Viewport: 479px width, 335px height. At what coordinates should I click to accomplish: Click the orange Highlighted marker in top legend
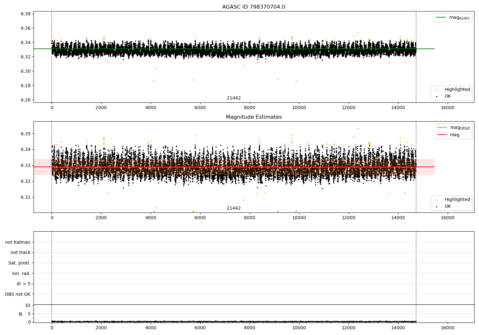pyautogui.click(x=437, y=90)
